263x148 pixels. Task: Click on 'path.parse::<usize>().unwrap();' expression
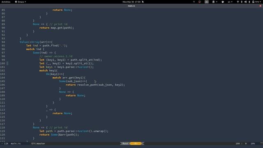point(83,131)
